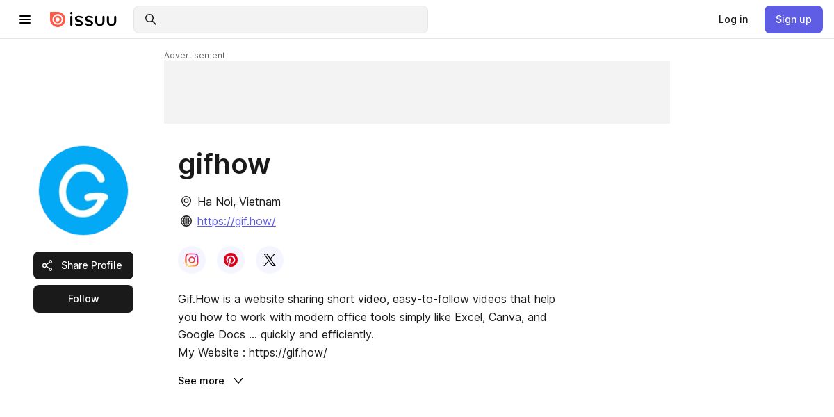
Task: Go to the Issuu homepage via logo
Action: (83, 19)
